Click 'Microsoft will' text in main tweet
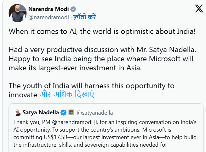 (175, 59)
